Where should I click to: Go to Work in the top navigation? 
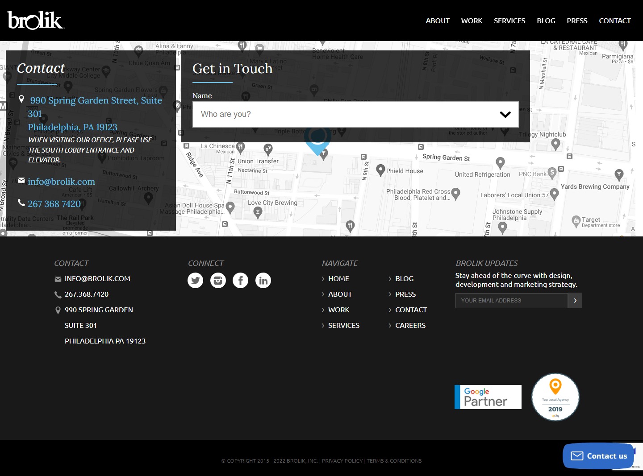[472, 21]
